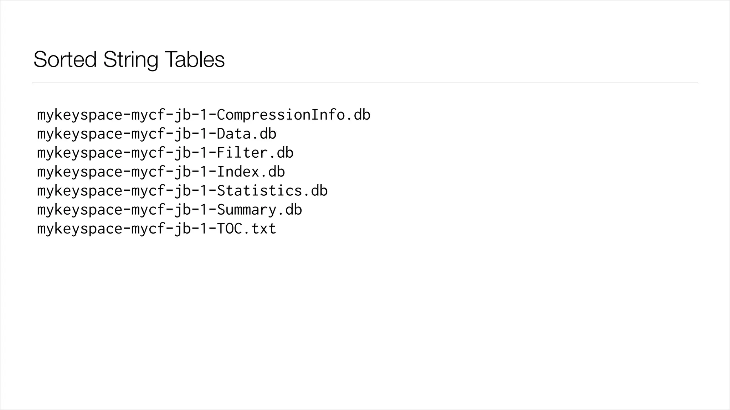Select the word "Summary" in the filename list

(x=247, y=210)
